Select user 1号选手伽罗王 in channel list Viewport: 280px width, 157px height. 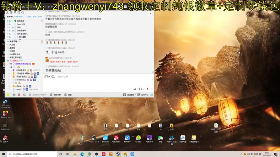[21, 76]
